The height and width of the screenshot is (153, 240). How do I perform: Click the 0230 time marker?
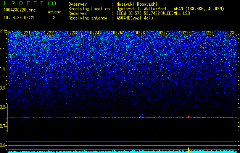click(x=232, y=33)
